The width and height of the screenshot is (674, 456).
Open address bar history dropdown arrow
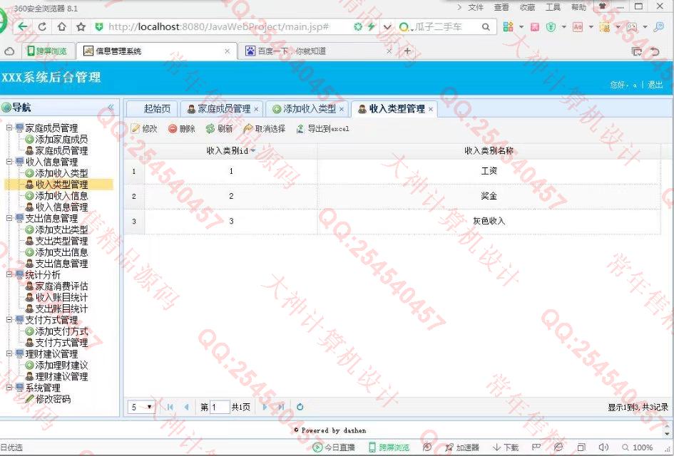[387, 26]
